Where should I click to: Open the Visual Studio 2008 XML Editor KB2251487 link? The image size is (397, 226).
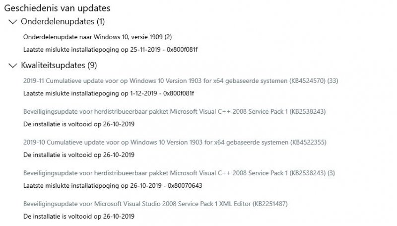coord(155,204)
